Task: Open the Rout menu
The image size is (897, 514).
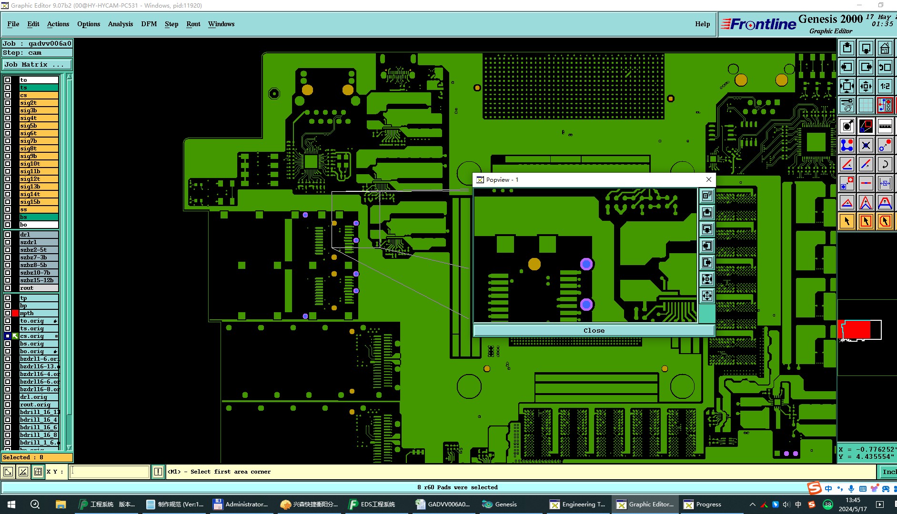Action: [x=193, y=24]
